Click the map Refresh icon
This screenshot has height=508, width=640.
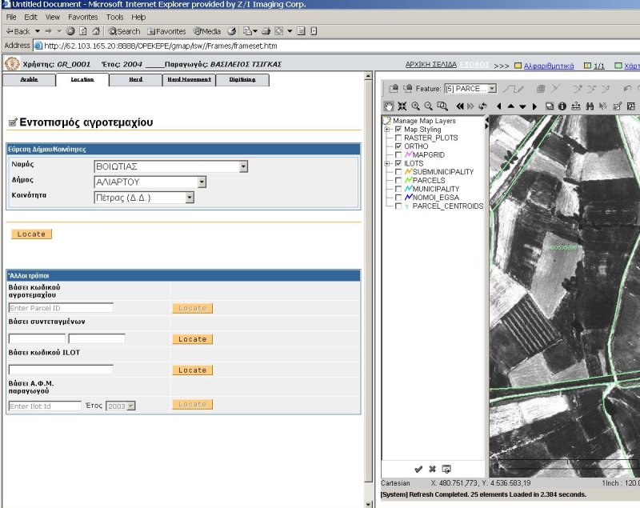coord(483,106)
